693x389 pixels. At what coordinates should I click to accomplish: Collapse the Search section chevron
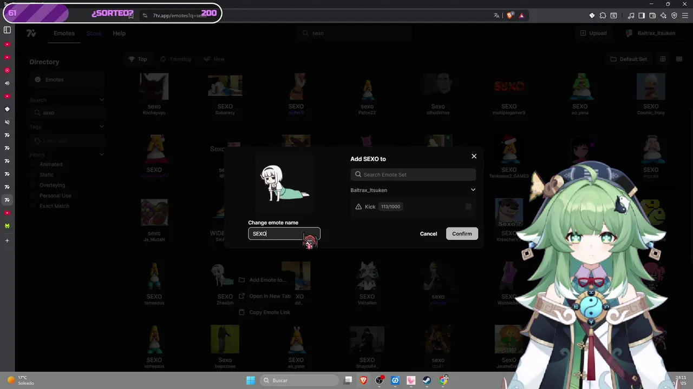point(101,100)
